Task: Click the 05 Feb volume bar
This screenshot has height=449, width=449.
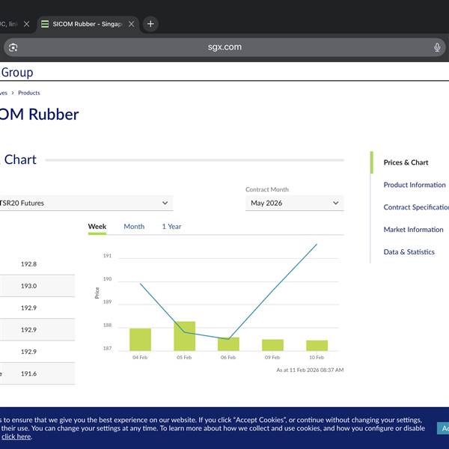Action: coord(184,337)
